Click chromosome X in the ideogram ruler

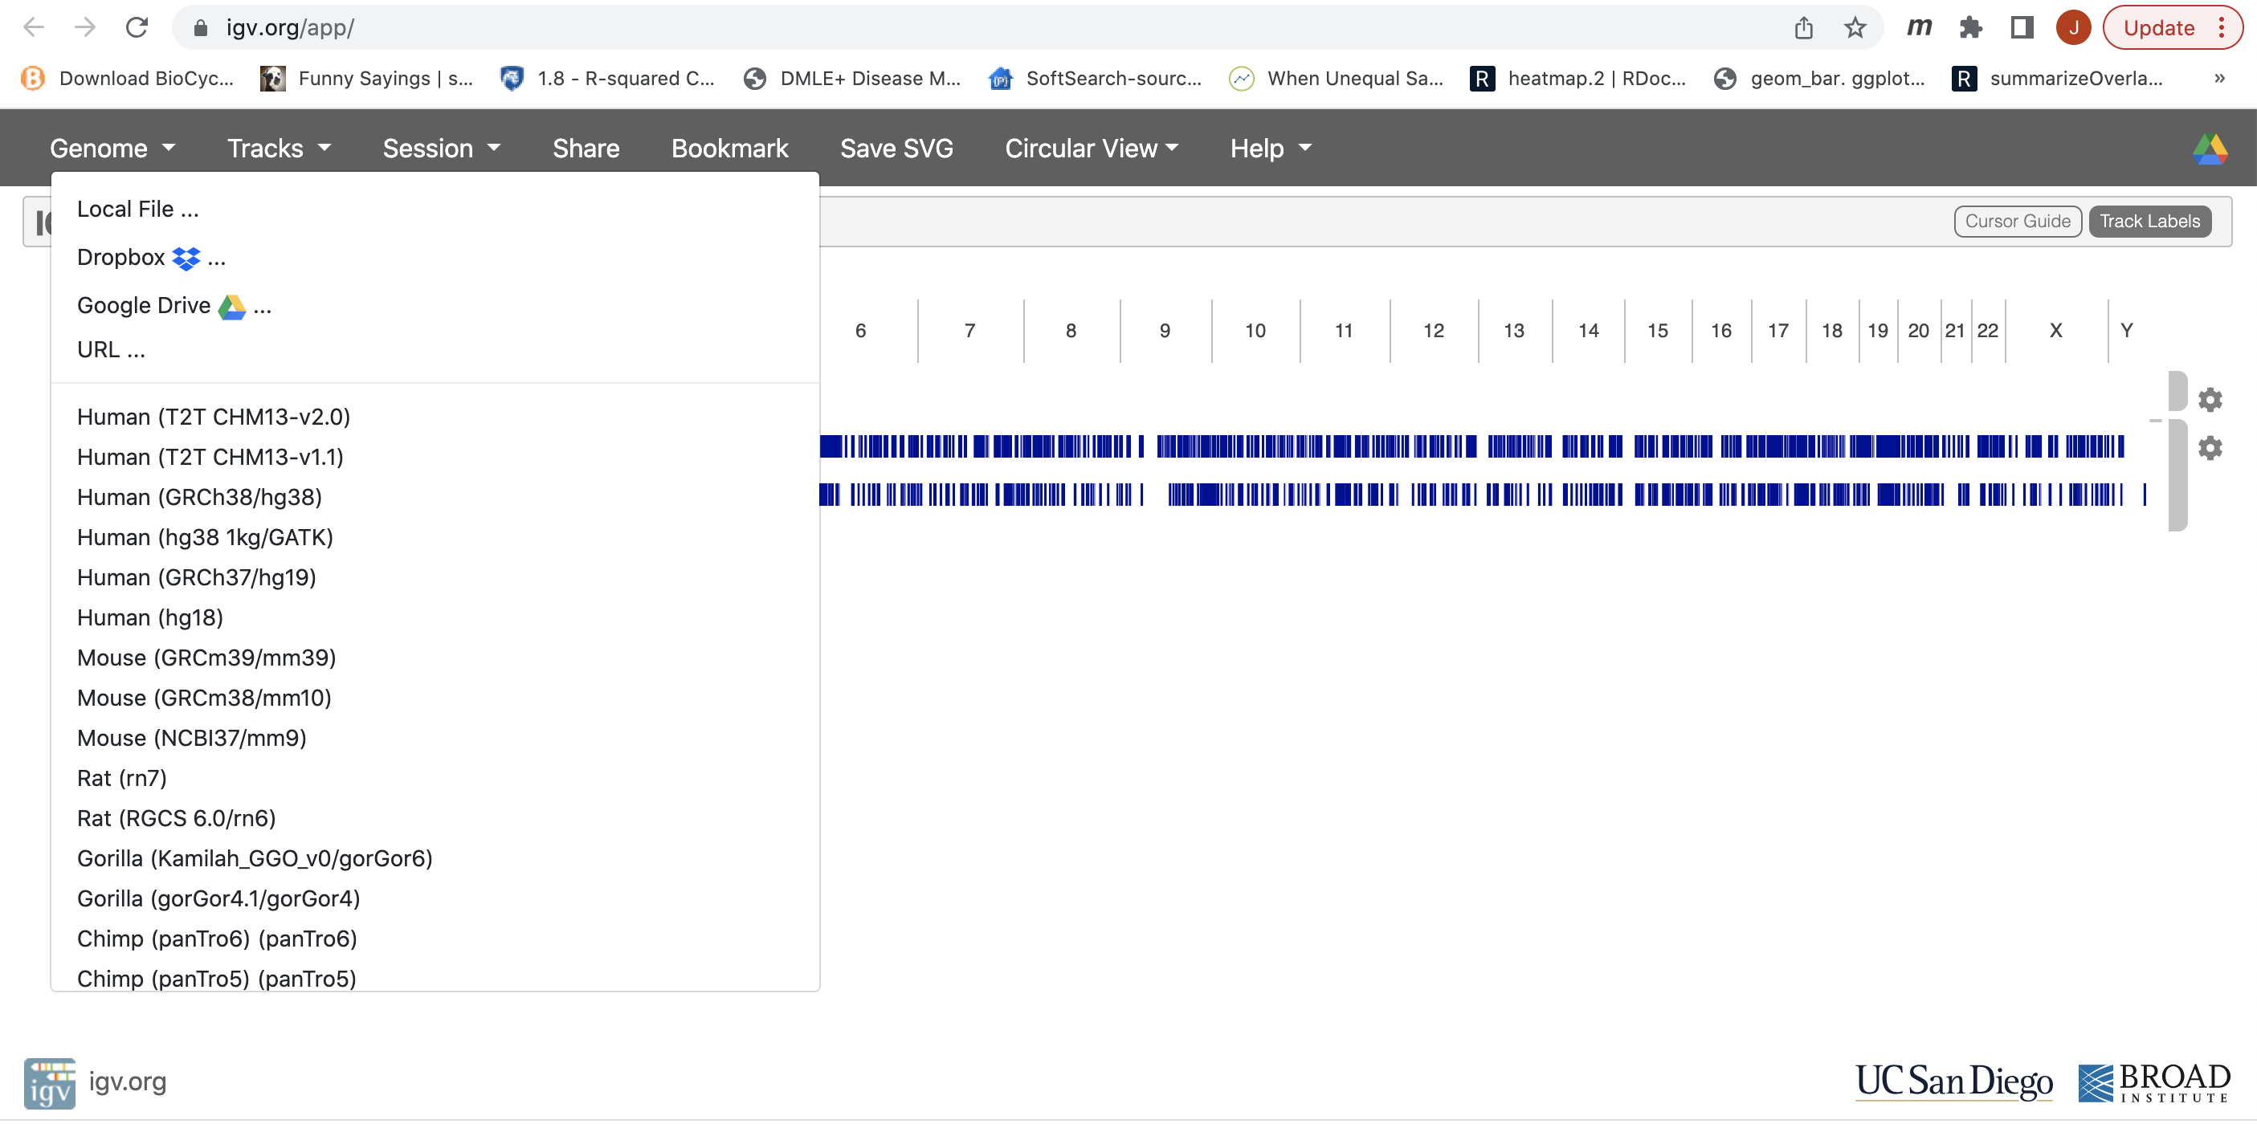pyautogui.click(x=2055, y=331)
